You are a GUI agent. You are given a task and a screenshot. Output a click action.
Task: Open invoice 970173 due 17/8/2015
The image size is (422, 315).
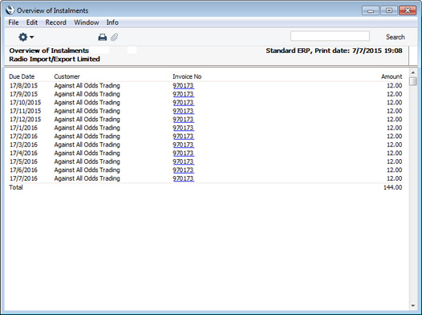tap(183, 86)
